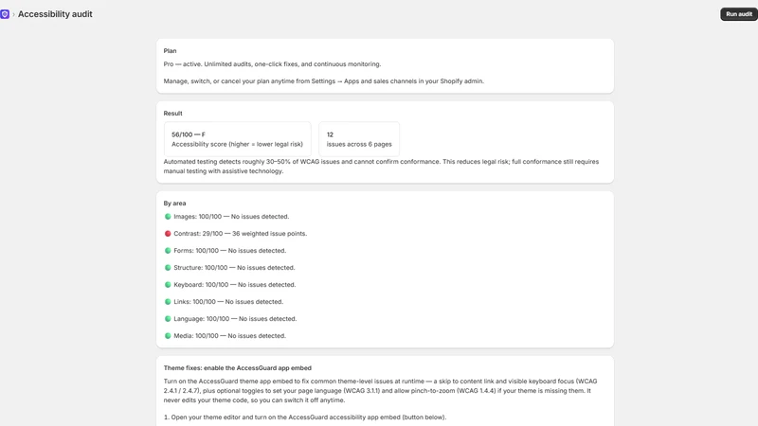The width and height of the screenshot is (758, 426).
Task: Click the 'Forms: 100/100' row text
Action: (229, 251)
